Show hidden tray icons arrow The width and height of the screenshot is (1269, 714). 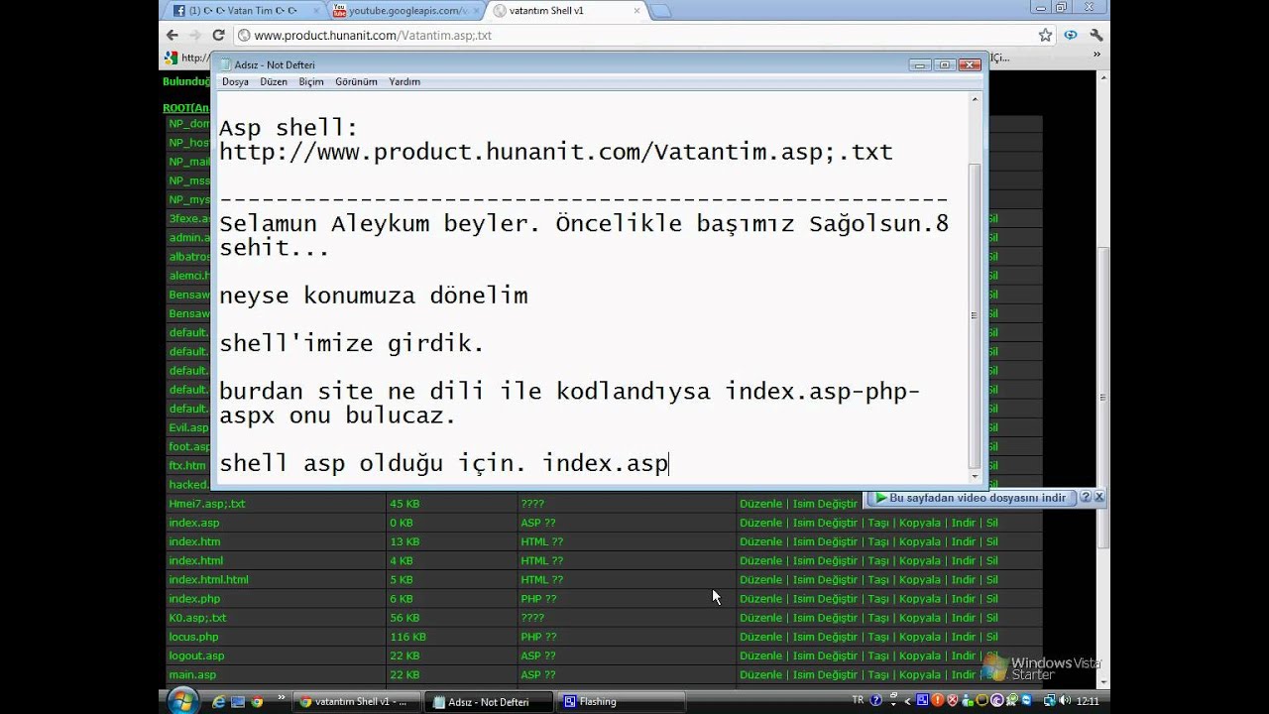907,701
